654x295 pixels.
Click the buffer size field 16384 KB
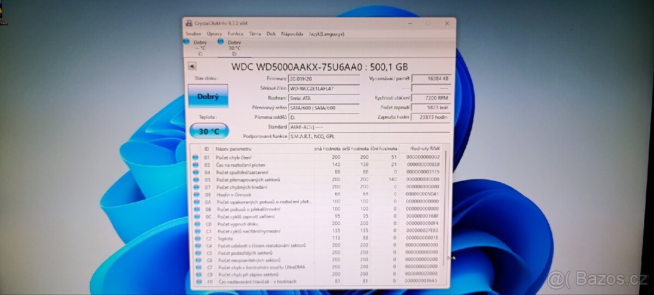pos(431,79)
